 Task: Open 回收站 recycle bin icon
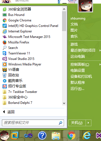click(x=5, y=75)
